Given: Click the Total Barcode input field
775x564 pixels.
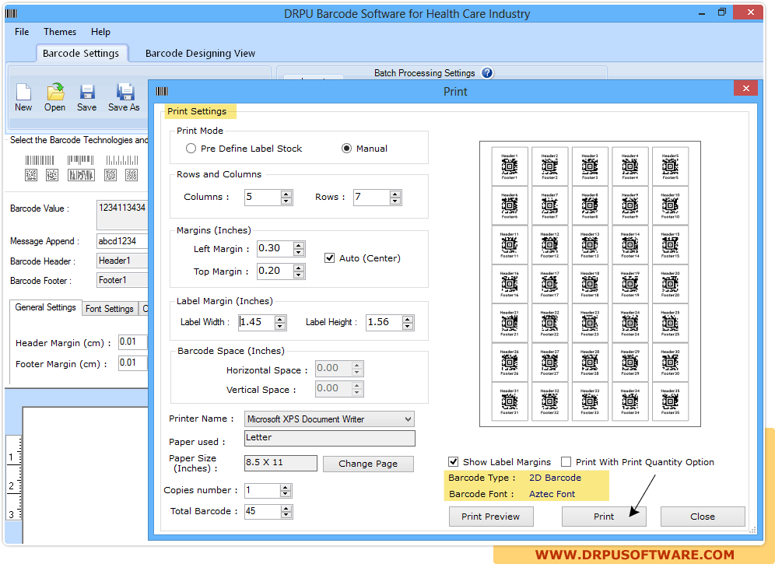Looking at the screenshot, I should coord(263,511).
